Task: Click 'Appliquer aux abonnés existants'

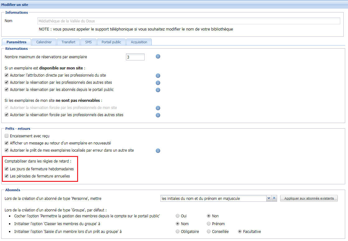Action: (309, 198)
